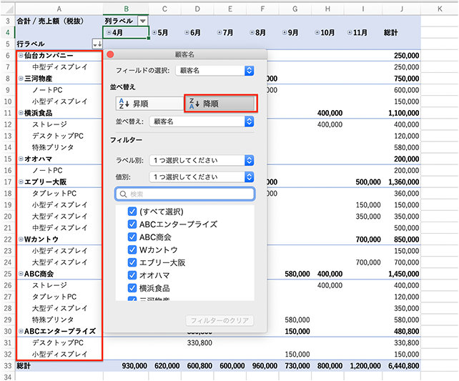Collapse the オオハマ row group

click(x=21, y=159)
